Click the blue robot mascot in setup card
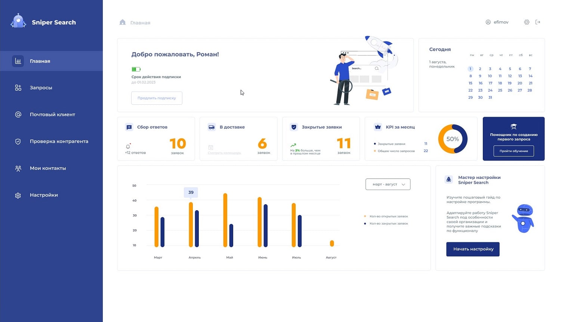The height and width of the screenshot is (322, 574). coord(524,218)
